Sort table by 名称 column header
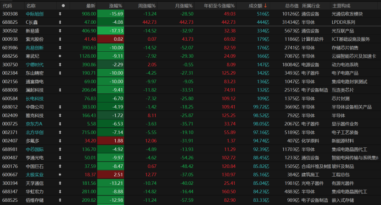The image size is (381, 205). point(31,5)
